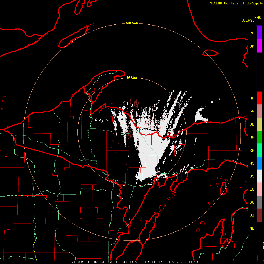Click the NEXLAB-College of DuPage credit text
The height and width of the screenshot is (264, 264).
pyautogui.click(x=234, y=3)
